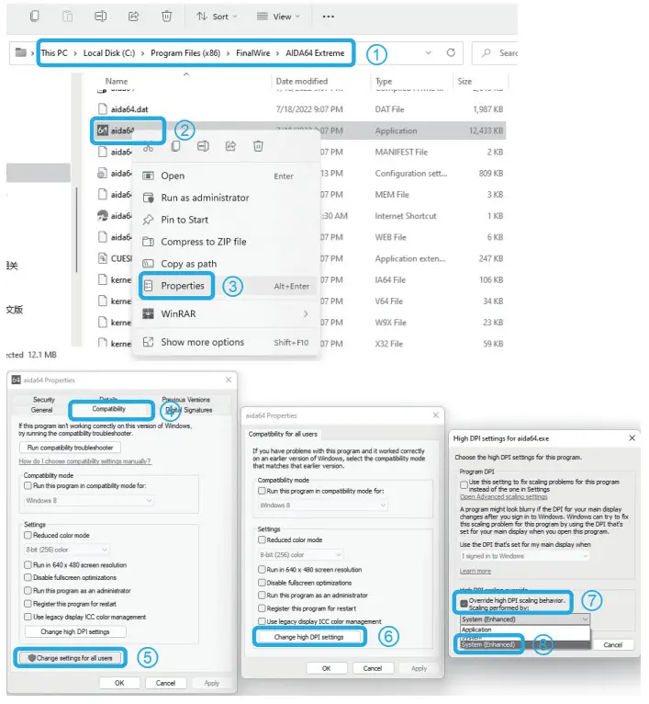Viewport: 649px width, 704px height.
Task: Click the Share icon in context menu
Action: pos(230,146)
